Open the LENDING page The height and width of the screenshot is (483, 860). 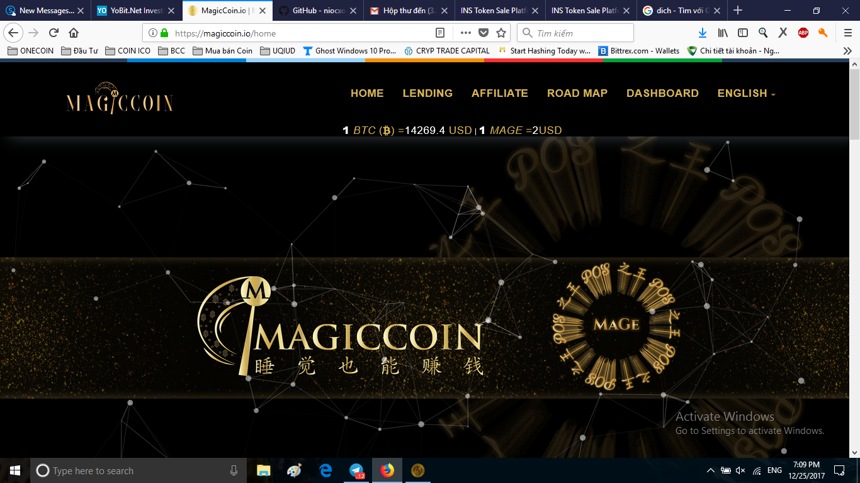[x=427, y=93]
